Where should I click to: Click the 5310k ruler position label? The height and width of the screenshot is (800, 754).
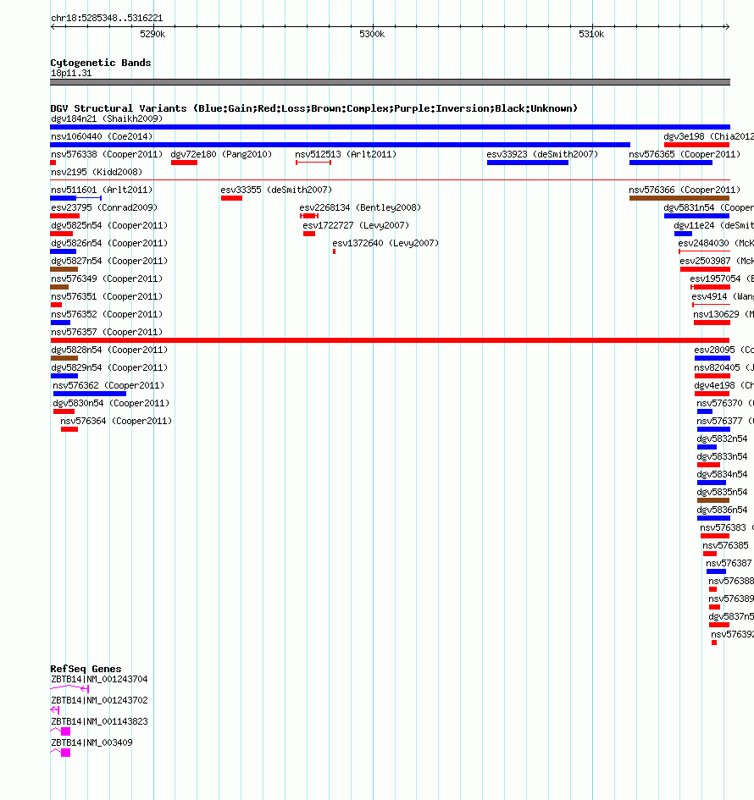point(591,34)
